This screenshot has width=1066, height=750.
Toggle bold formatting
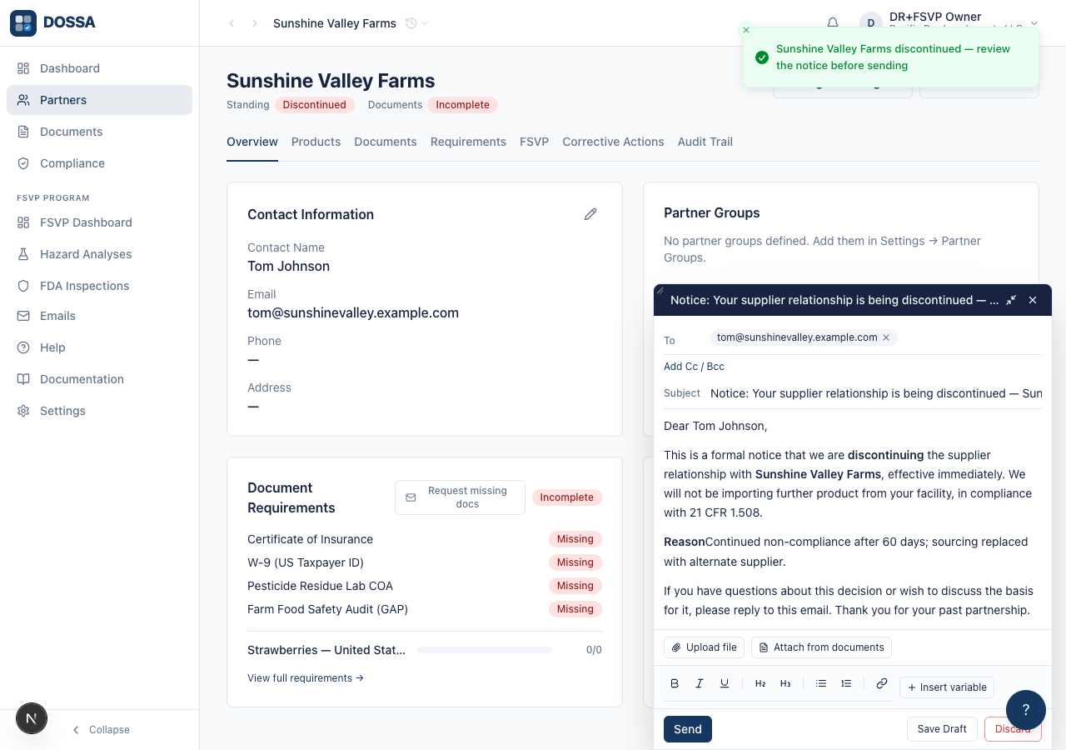coord(675,683)
